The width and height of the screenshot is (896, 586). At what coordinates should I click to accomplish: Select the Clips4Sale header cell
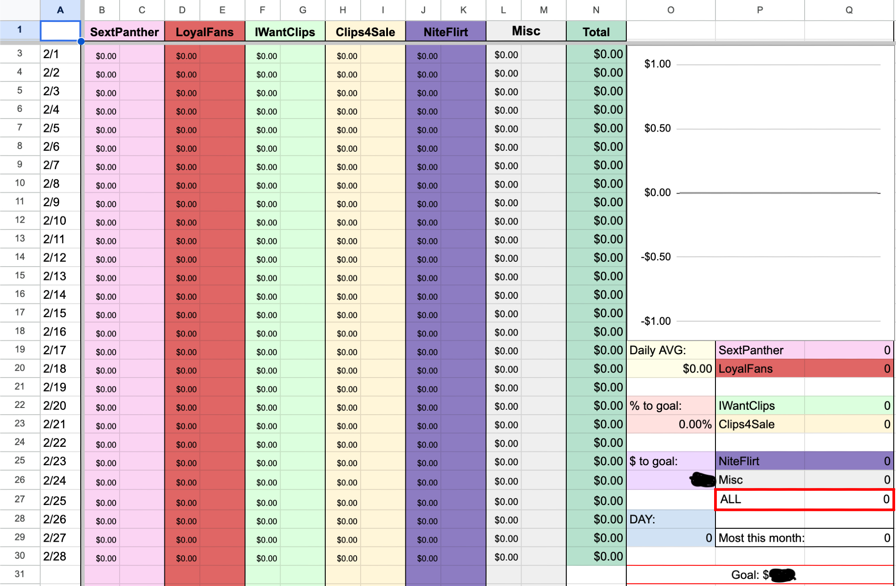365,32
